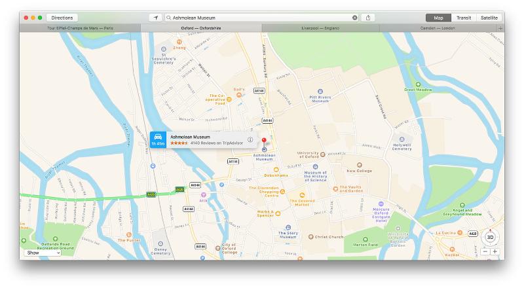Click the red Ashmolean Museum pin

264,142
